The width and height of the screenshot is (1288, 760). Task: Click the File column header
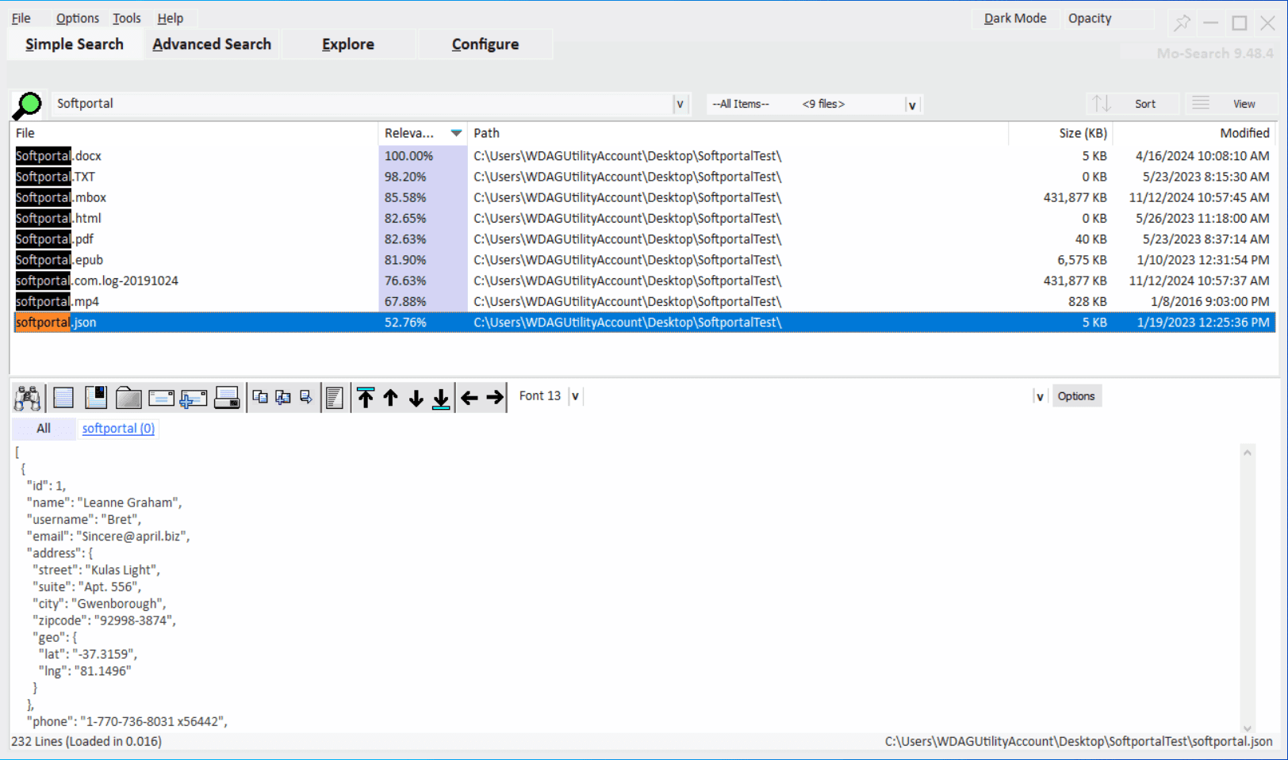(x=194, y=133)
